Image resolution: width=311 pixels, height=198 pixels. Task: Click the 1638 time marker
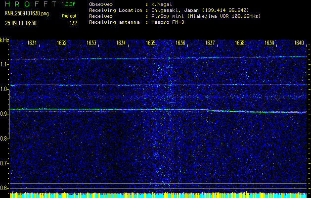[240, 43]
